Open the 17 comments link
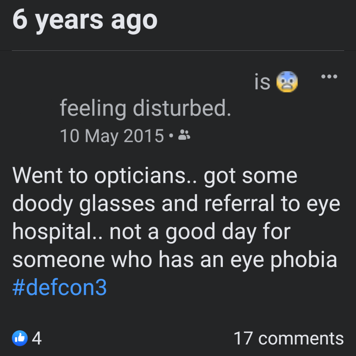 pyautogui.click(x=289, y=338)
